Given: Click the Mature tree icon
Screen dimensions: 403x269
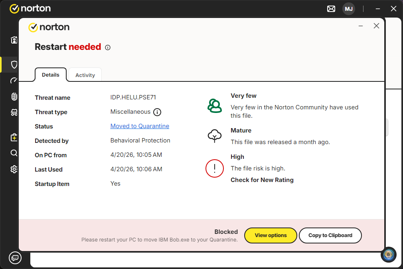Looking at the screenshot, I should (x=215, y=136).
